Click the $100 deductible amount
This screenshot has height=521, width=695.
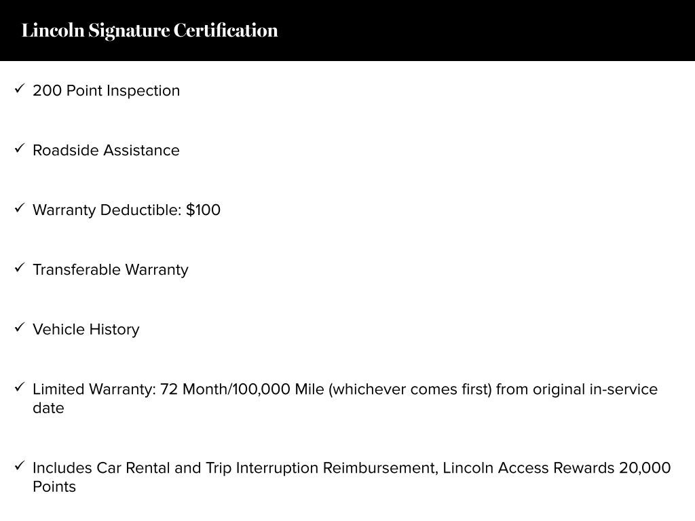click(x=203, y=210)
